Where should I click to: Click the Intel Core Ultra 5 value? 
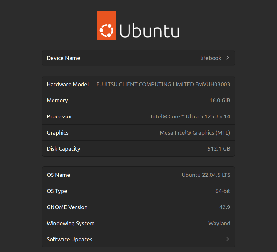[190, 116]
